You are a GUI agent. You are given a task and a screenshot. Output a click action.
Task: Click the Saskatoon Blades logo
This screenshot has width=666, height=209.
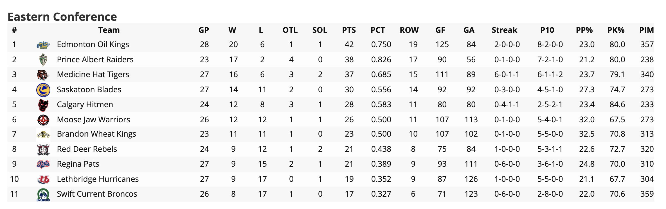pyautogui.click(x=43, y=90)
